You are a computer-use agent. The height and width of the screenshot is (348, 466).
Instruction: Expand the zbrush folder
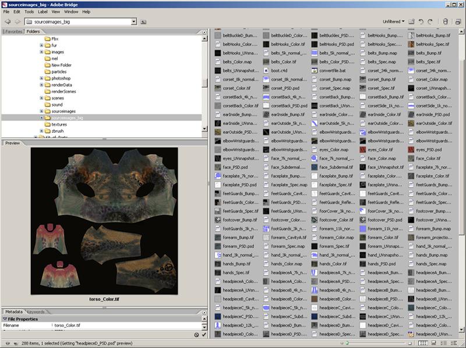pos(41,131)
